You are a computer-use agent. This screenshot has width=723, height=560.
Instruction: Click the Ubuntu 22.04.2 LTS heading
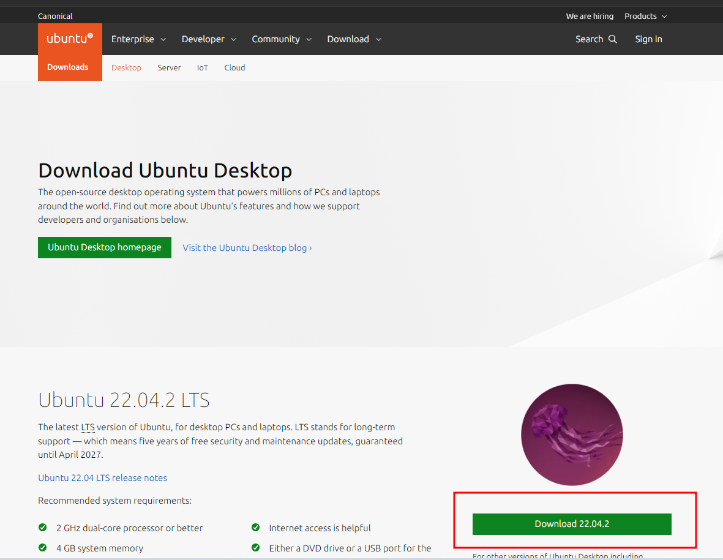click(x=124, y=400)
